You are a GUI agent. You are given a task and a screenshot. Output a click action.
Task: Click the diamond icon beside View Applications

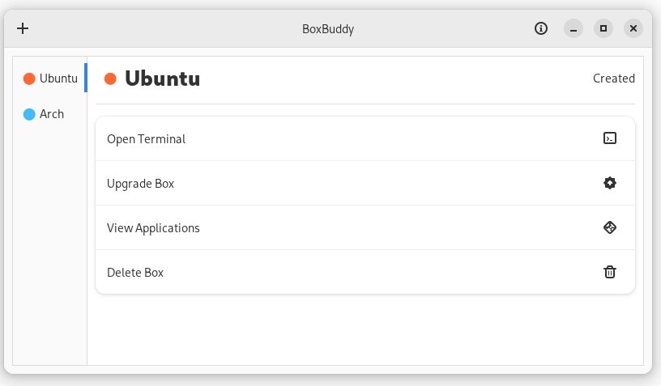tap(610, 227)
